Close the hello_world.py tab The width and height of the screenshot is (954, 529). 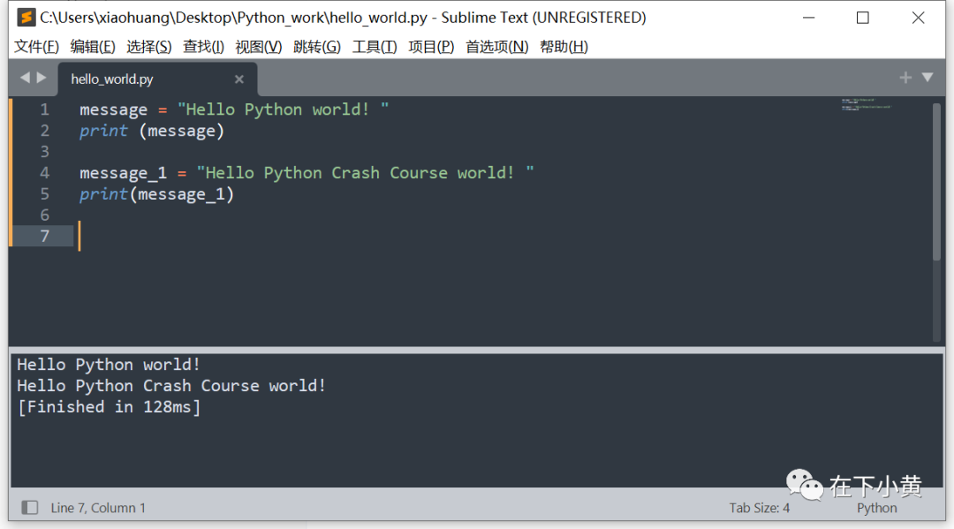(239, 79)
